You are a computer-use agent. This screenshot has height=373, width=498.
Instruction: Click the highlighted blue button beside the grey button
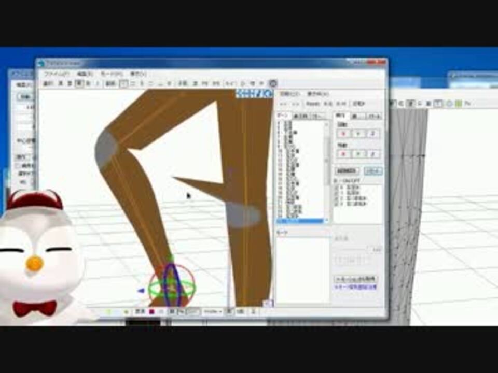point(373,171)
